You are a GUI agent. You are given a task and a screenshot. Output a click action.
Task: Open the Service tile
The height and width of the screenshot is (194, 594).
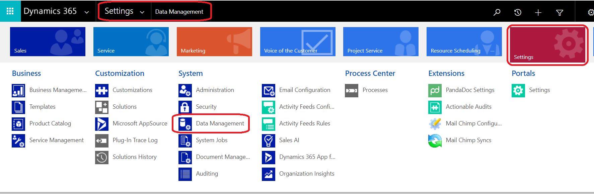pyautogui.click(x=131, y=41)
